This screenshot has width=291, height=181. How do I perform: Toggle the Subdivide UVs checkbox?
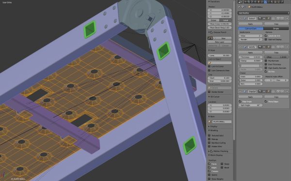click(266, 35)
